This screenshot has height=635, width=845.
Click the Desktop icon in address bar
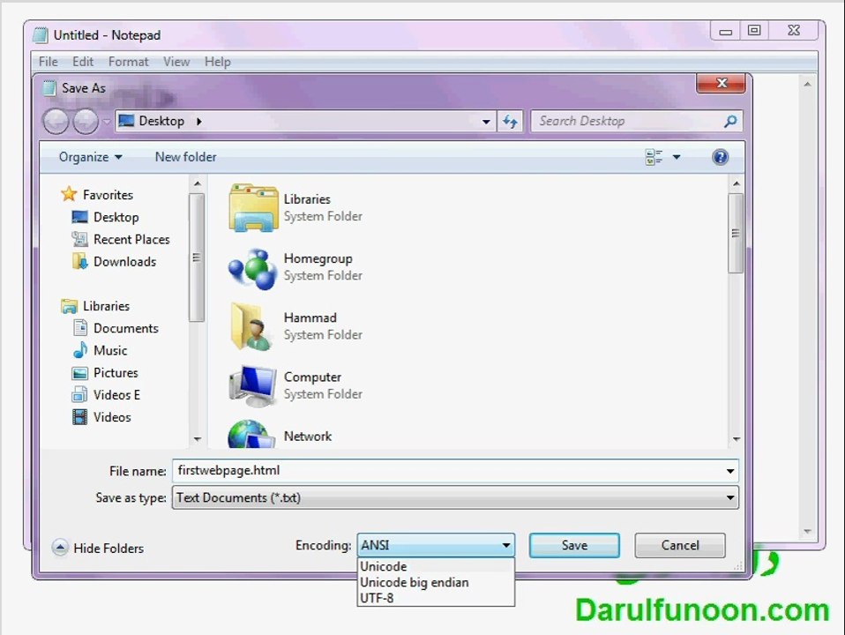(126, 121)
